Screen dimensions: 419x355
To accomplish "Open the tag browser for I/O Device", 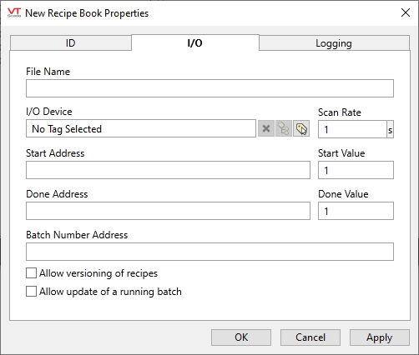I will point(284,128).
